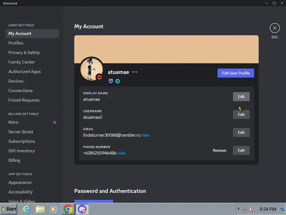Edit the phone number
Image resolution: width=286 pixels, height=215 pixels.
pyautogui.click(x=241, y=150)
